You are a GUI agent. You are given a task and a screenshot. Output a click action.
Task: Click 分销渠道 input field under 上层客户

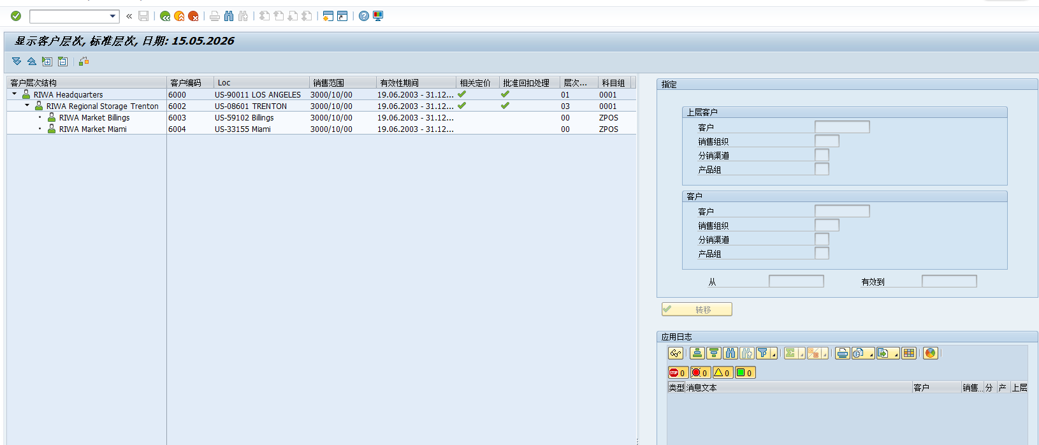pyautogui.click(x=822, y=155)
